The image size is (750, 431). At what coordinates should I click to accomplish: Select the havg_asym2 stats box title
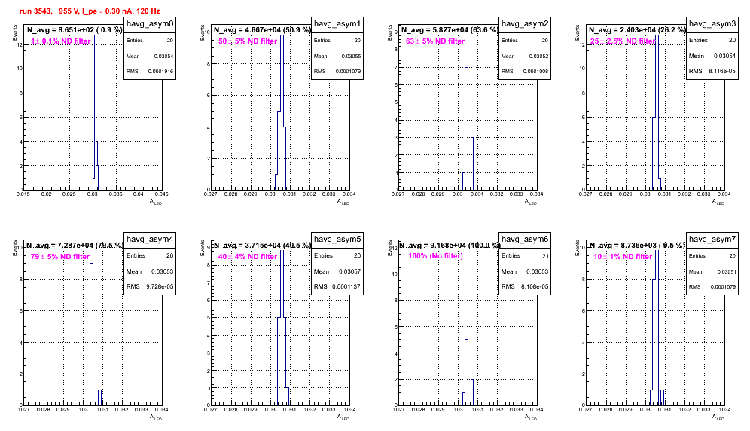click(x=525, y=24)
